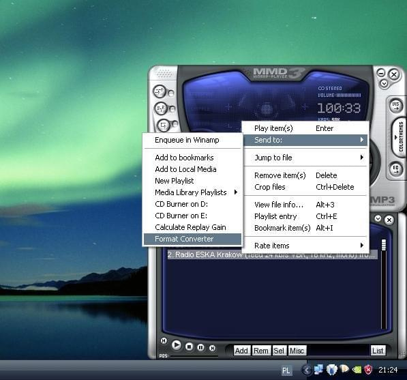Screen dimensions: 407x380
Task: Click the VIS round button
Action: point(396,106)
